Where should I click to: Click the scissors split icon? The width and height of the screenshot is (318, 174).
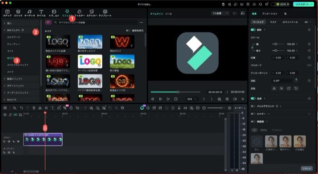coord(40,108)
